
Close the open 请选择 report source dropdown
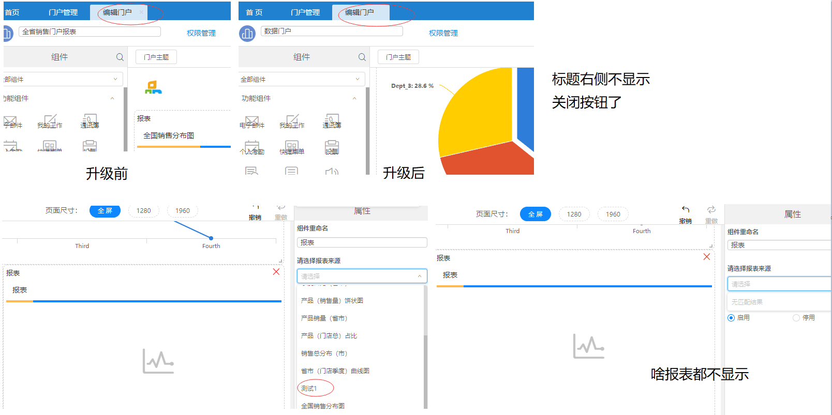click(x=362, y=276)
